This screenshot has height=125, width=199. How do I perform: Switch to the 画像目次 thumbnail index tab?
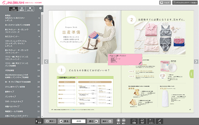[x=22, y=9]
